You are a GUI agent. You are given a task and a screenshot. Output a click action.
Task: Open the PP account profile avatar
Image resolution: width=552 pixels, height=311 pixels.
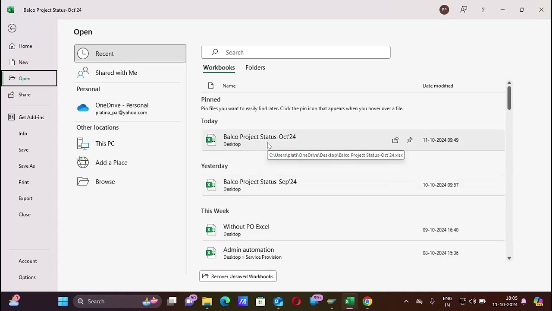444,10
